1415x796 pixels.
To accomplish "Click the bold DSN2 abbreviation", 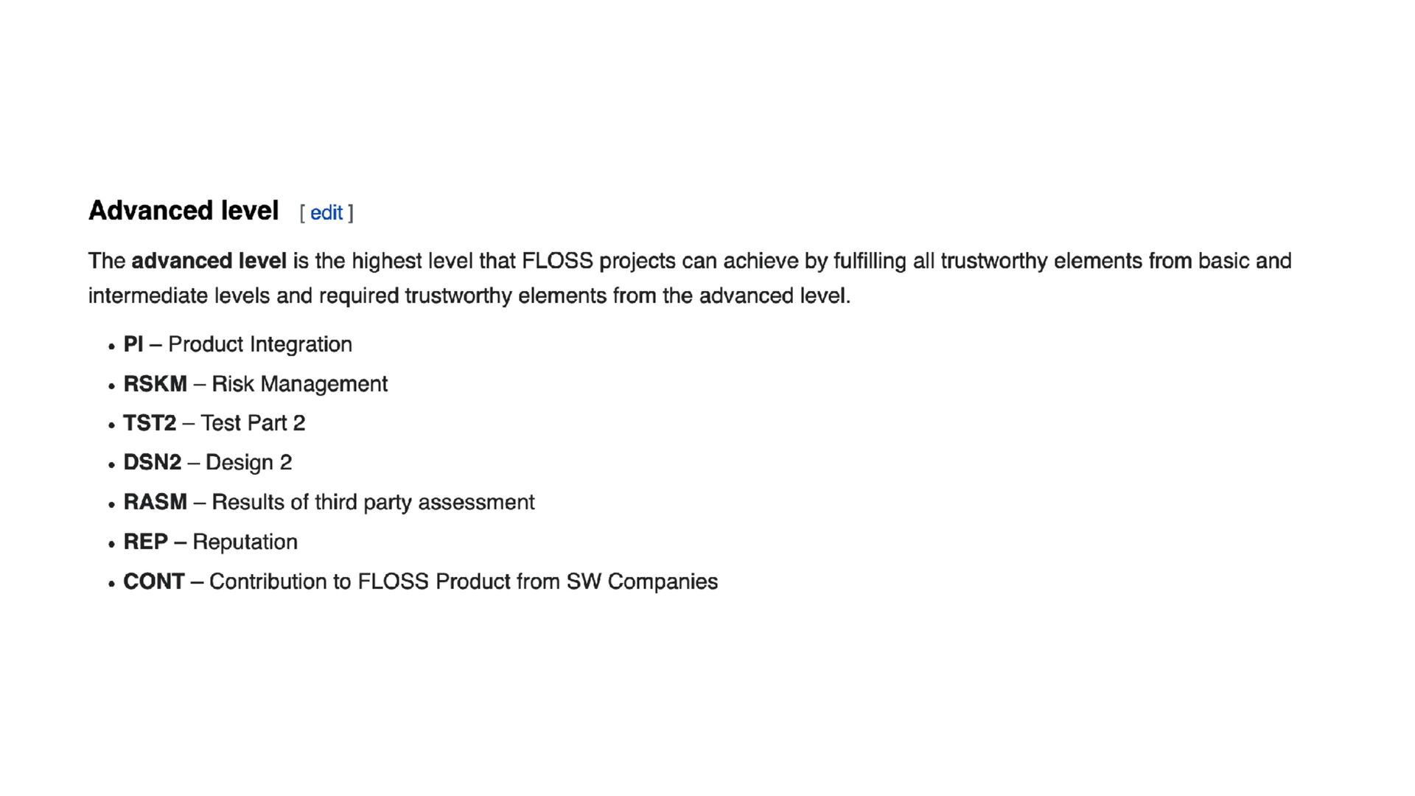I will [152, 462].
